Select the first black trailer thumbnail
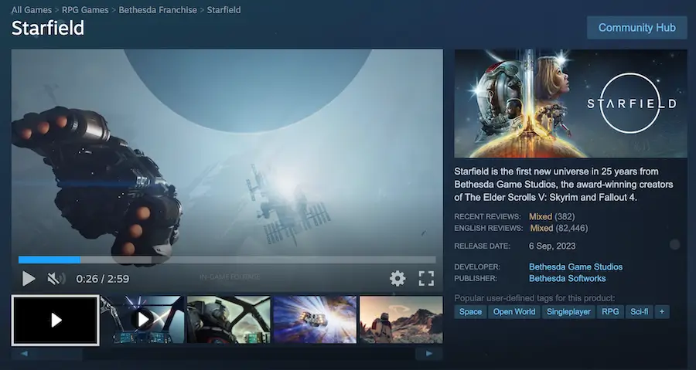Viewport: 696px width, 370px height. point(55,320)
